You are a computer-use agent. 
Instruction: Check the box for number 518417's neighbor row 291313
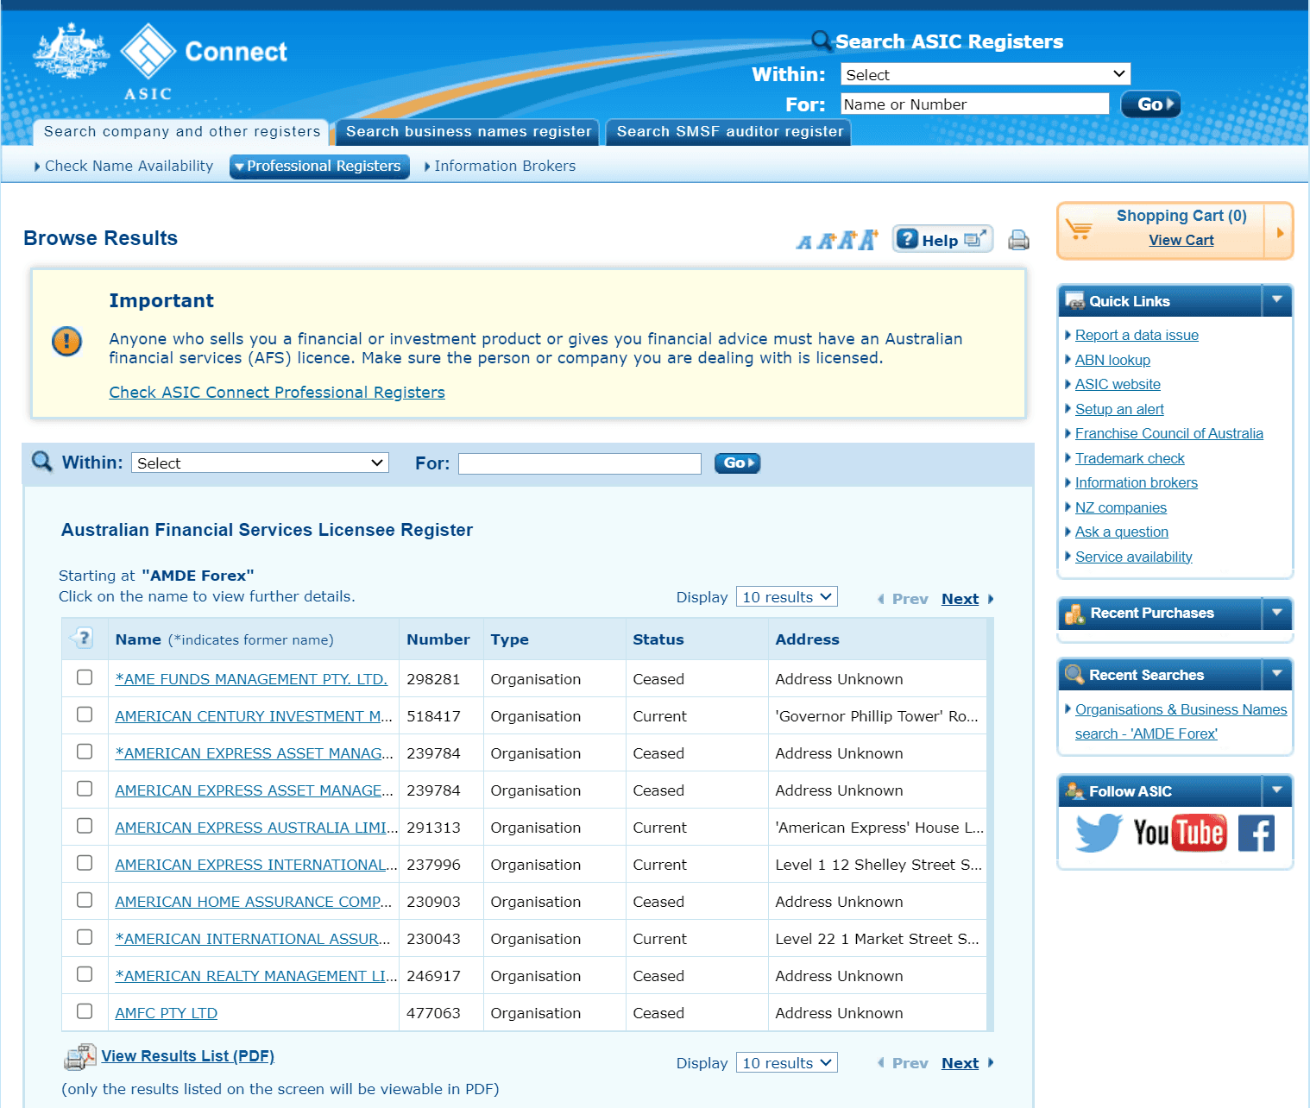tap(85, 826)
